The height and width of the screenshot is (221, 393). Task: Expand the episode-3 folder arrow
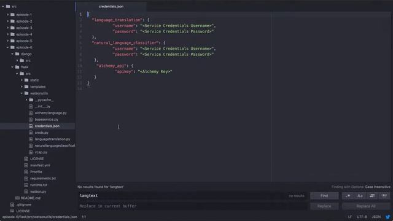point(8,28)
